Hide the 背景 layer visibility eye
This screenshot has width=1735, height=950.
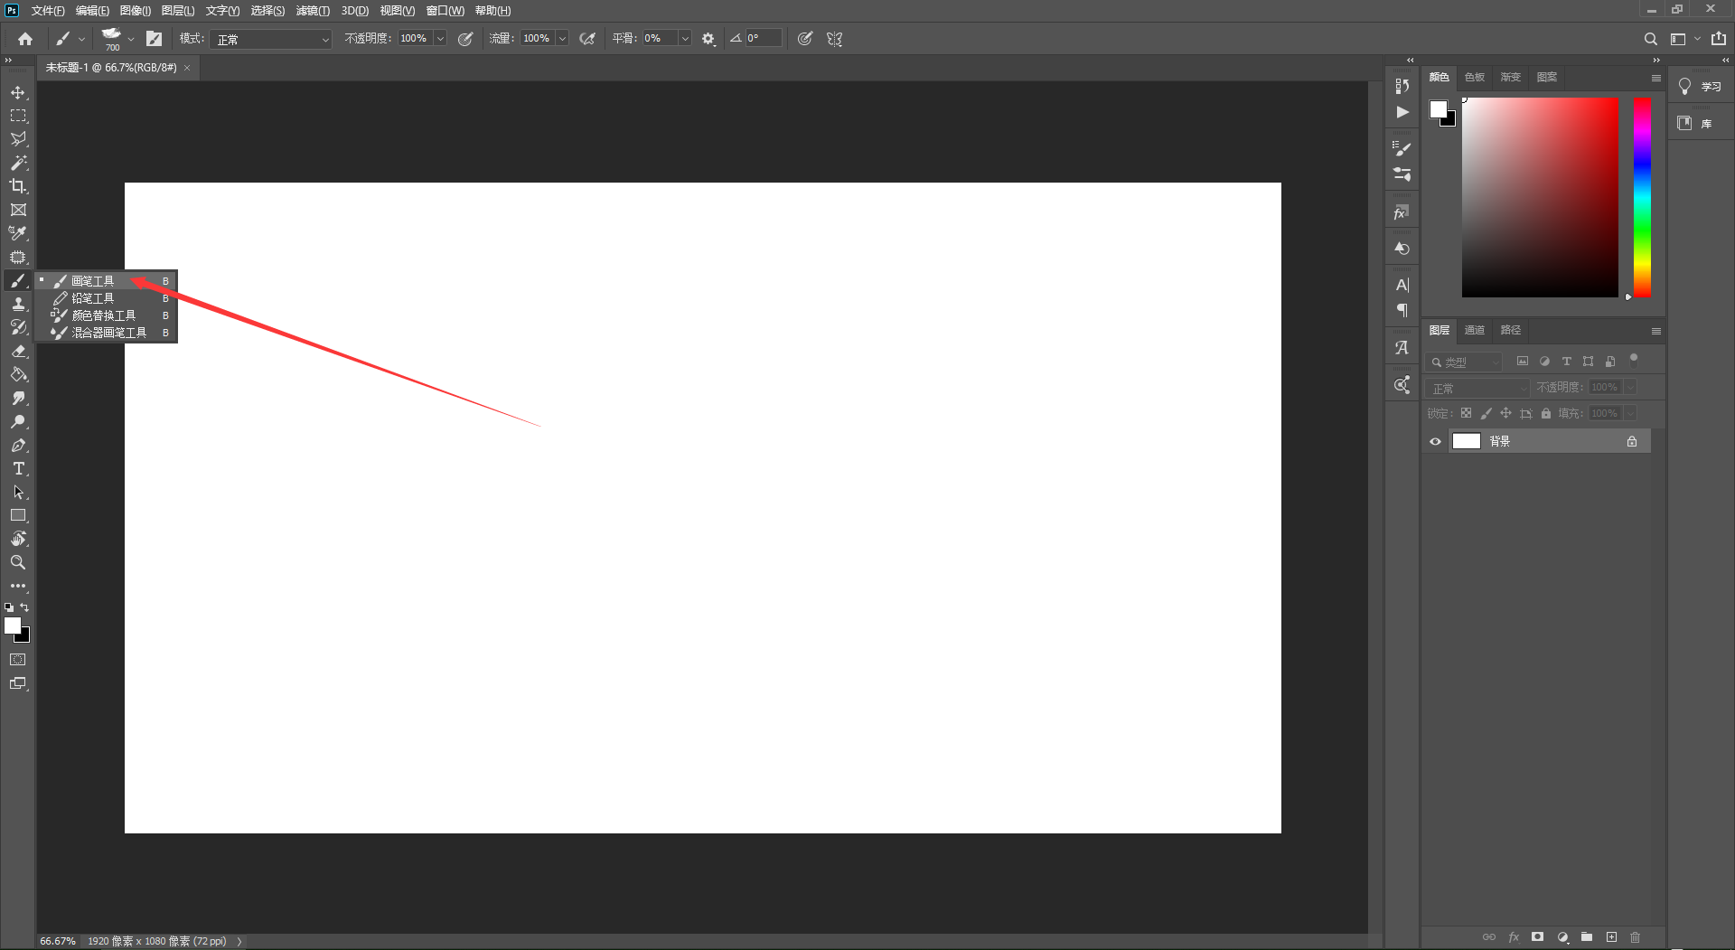pyautogui.click(x=1435, y=441)
